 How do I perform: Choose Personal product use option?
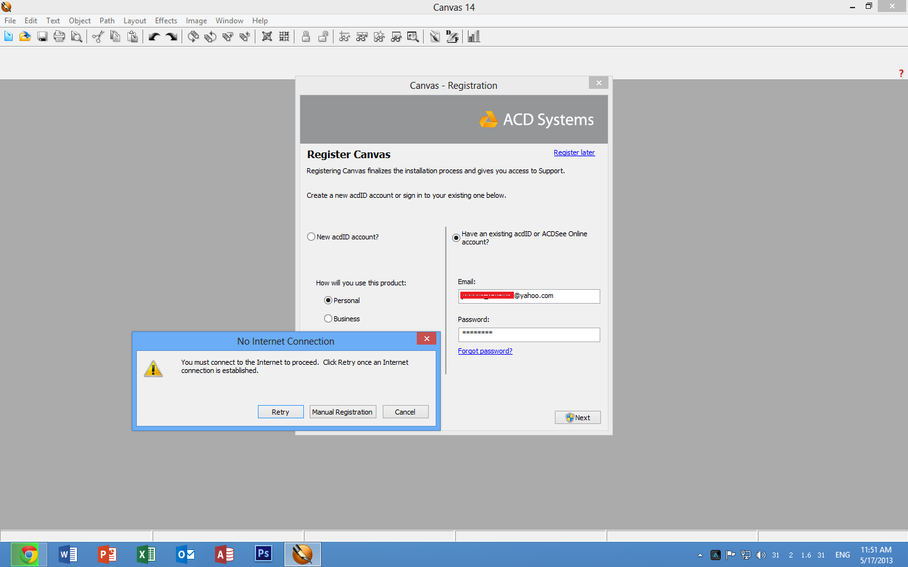[x=328, y=301]
